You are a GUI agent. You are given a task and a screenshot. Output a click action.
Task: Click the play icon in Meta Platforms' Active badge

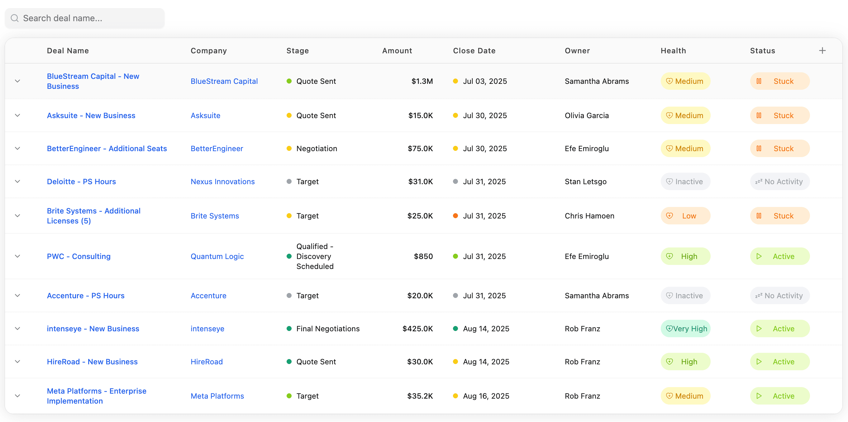pyautogui.click(x=759, y=396)
